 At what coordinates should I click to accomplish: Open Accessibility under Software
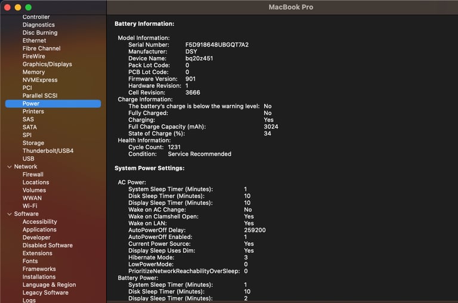click(40, 222)
